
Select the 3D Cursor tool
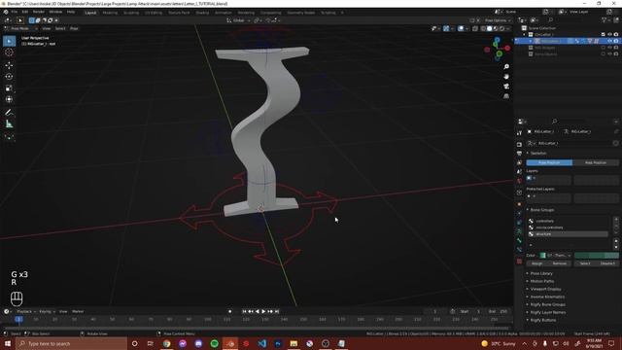(9, 52)
